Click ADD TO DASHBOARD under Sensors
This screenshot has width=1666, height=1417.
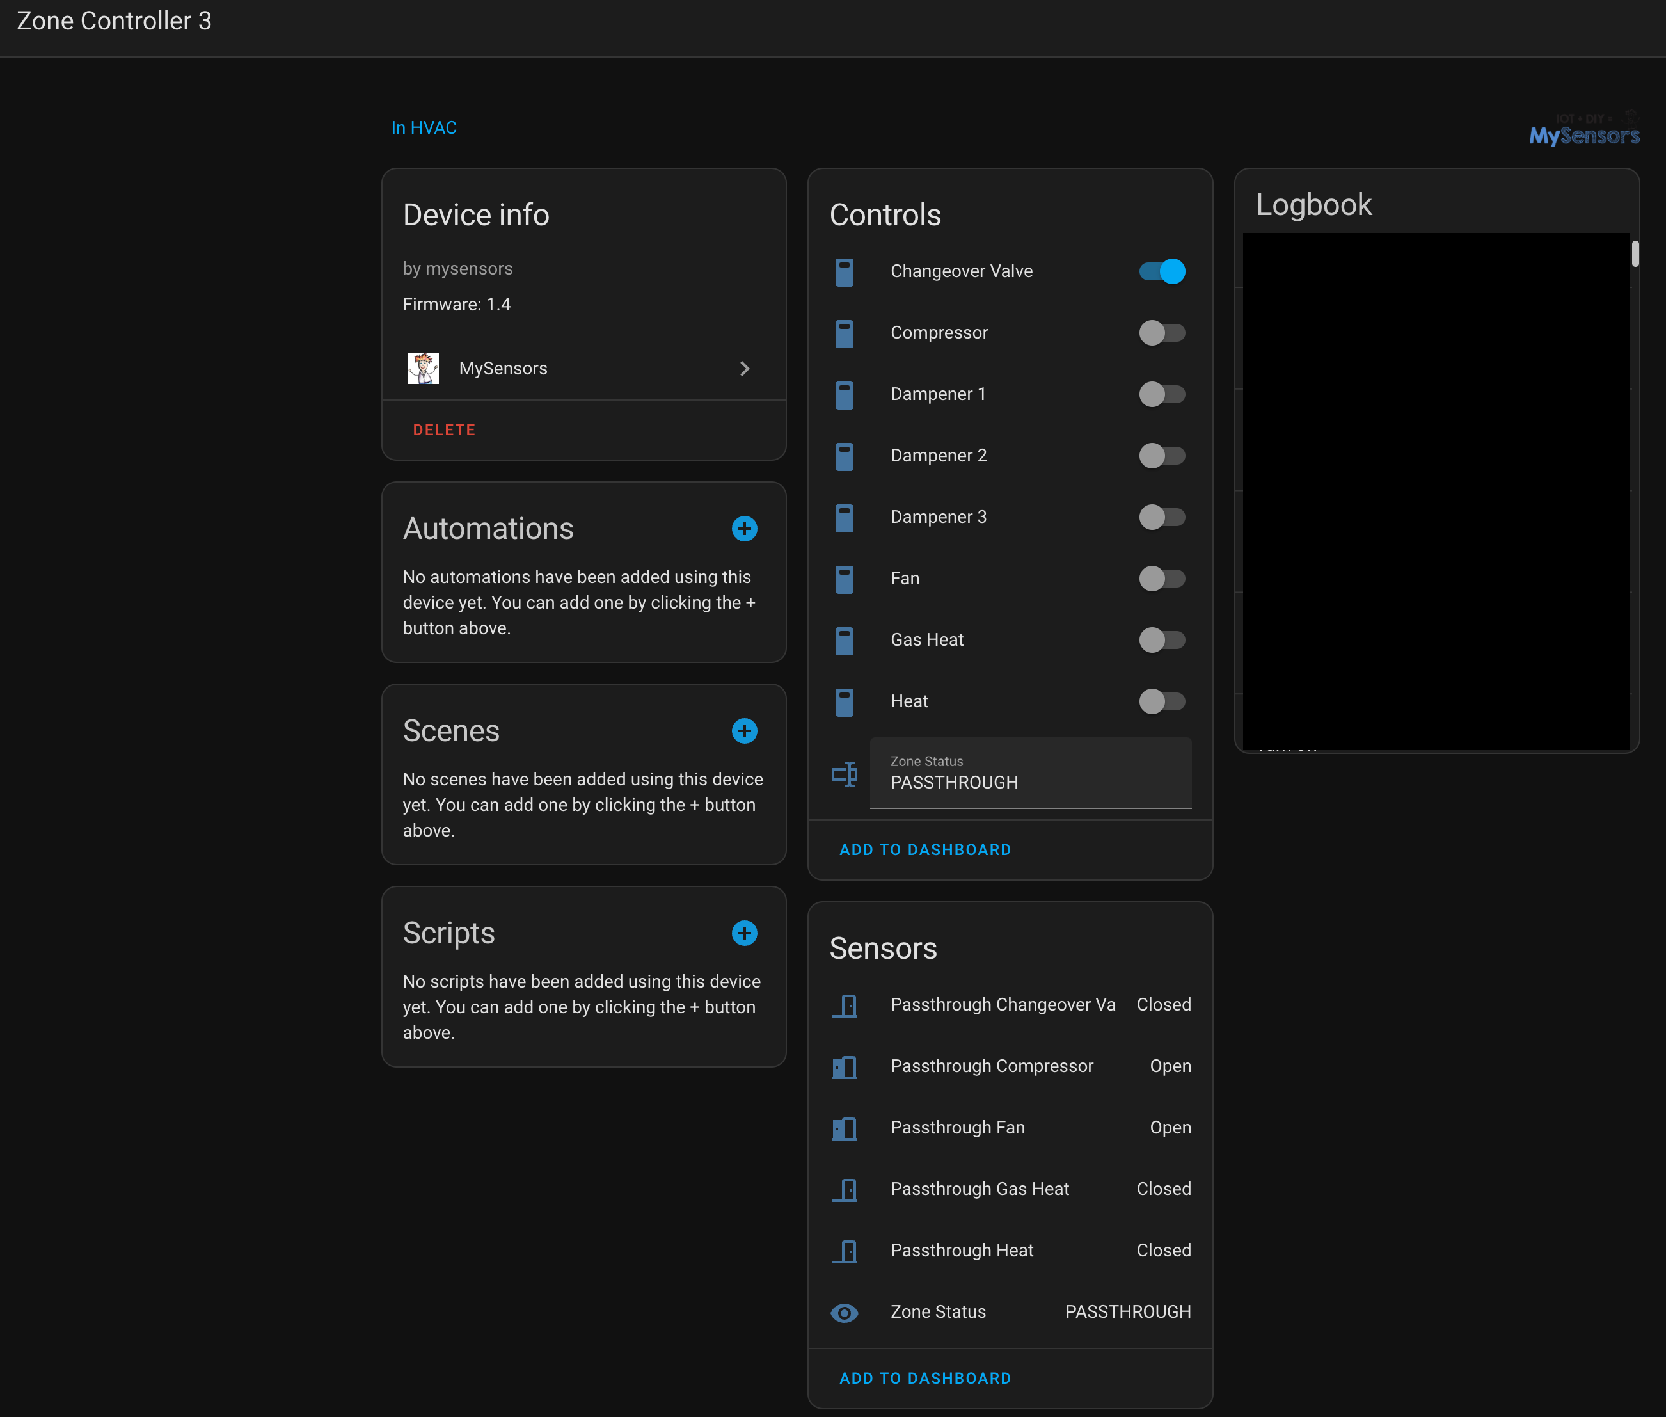(x=925, y=1379)
